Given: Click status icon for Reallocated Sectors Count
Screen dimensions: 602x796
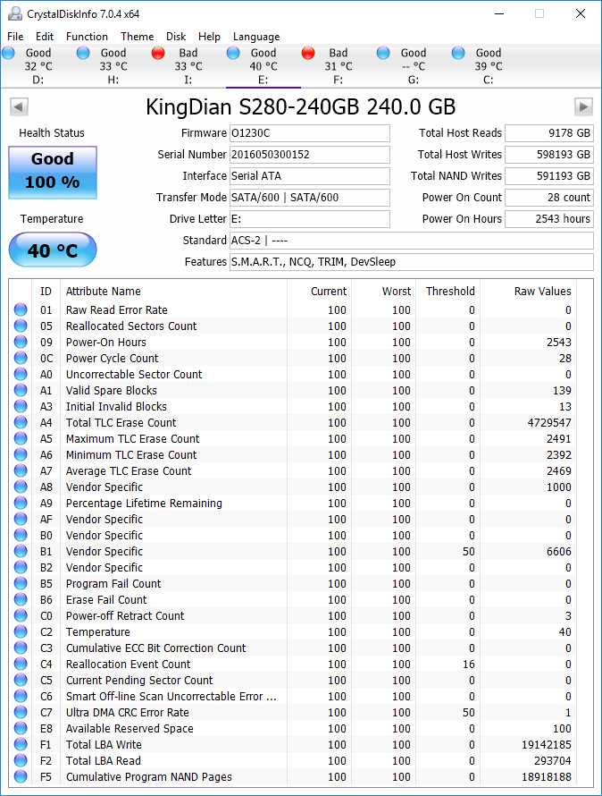Looking at the screenshot, I should pos(21,326).
